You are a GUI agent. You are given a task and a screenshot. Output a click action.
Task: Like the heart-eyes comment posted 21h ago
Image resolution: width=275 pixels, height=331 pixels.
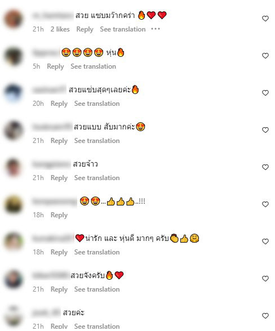pyautogui.click(x=265, y=130)
